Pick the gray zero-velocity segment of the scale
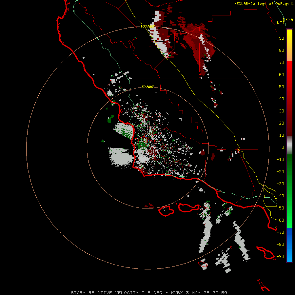 pyautogui.click(x=289, y=145)
